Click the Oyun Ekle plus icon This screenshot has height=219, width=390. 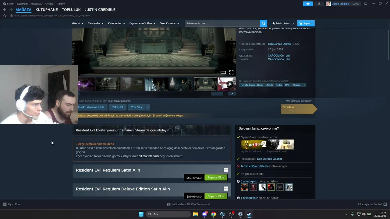tap(5, 204)
